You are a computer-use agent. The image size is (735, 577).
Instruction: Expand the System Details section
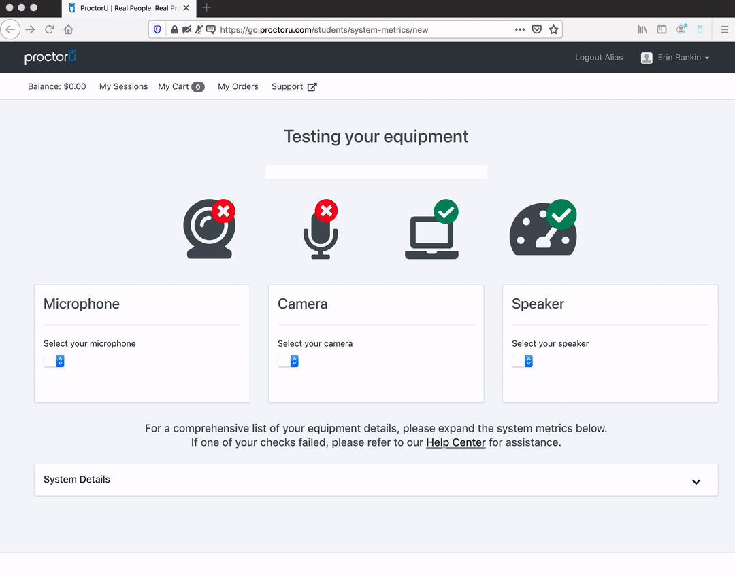pyautogui.click(x=376, y=480)
